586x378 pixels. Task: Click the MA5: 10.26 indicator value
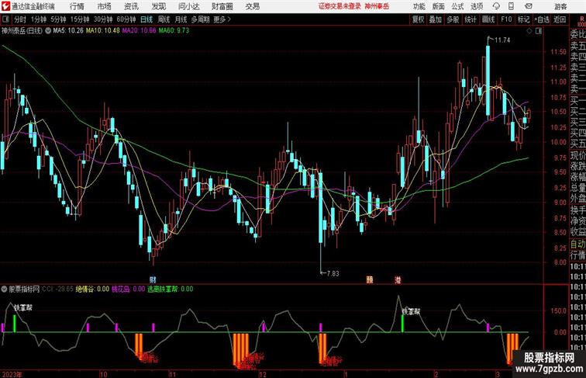pos(68,31)
